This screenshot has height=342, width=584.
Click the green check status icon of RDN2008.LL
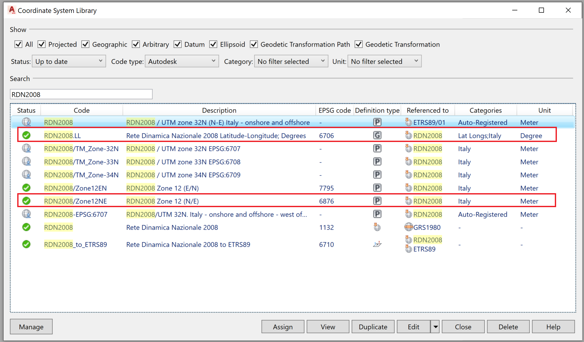click(26, 135)
